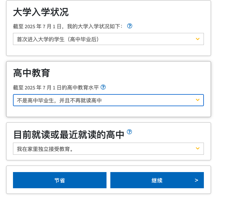
Task: Click yellow chevron on 我在家里独立接受教育 dropdown
Action: [x=198, y=149]
